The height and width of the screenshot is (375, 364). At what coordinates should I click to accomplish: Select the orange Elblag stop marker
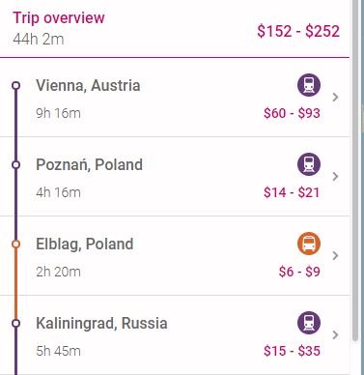15,244
